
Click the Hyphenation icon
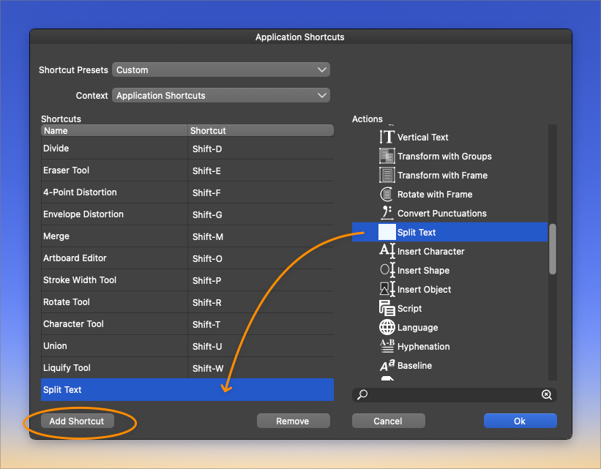coord(387,346)
